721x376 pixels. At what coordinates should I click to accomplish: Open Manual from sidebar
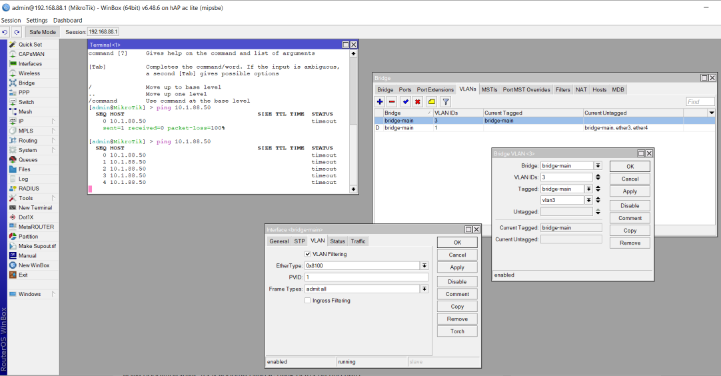[x=27, y=256]
